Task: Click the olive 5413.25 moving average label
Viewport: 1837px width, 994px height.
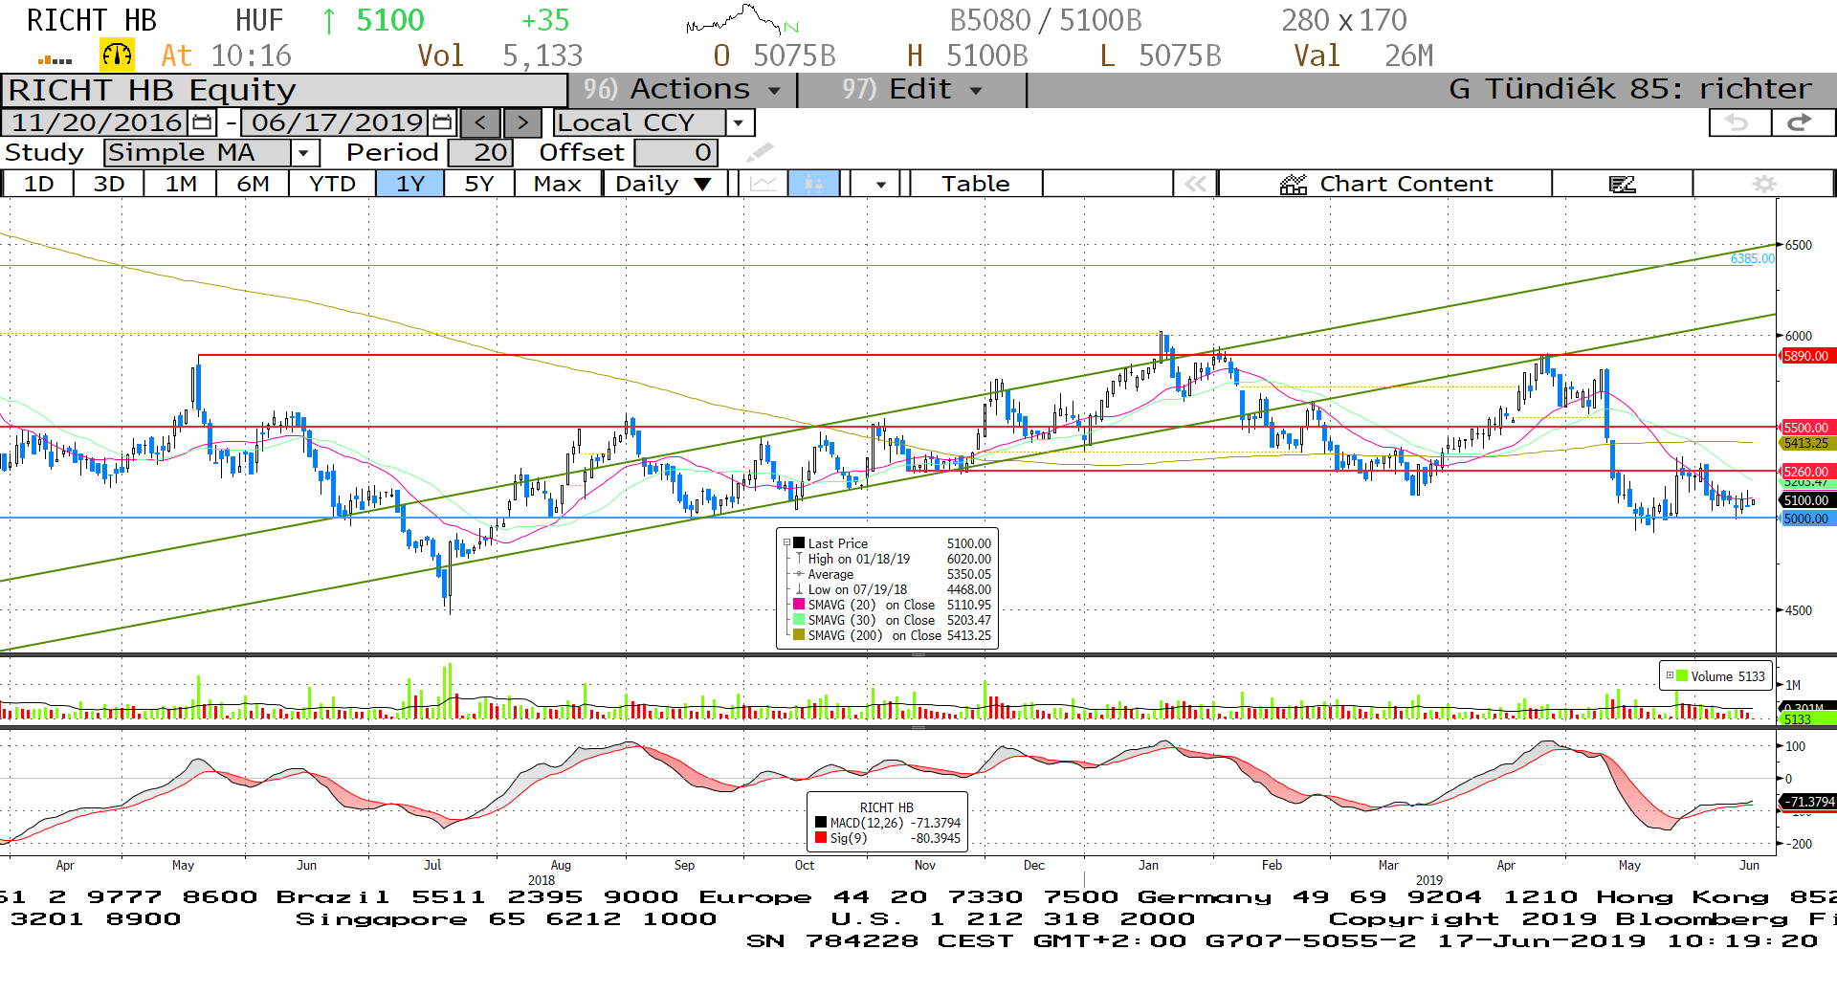Action: click(x=1805, y=443)
